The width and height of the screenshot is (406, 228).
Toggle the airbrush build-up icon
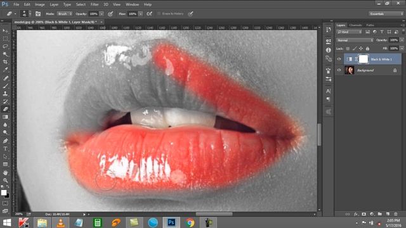point(150,14)
